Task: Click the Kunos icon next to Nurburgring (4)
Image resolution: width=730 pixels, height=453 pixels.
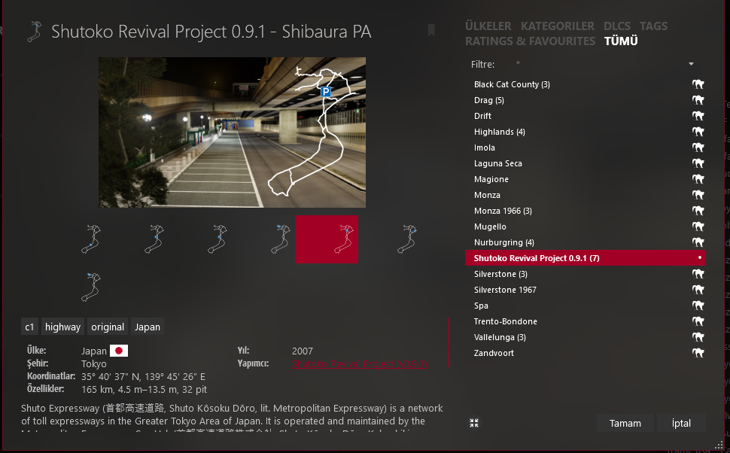Action: point(698,242)
